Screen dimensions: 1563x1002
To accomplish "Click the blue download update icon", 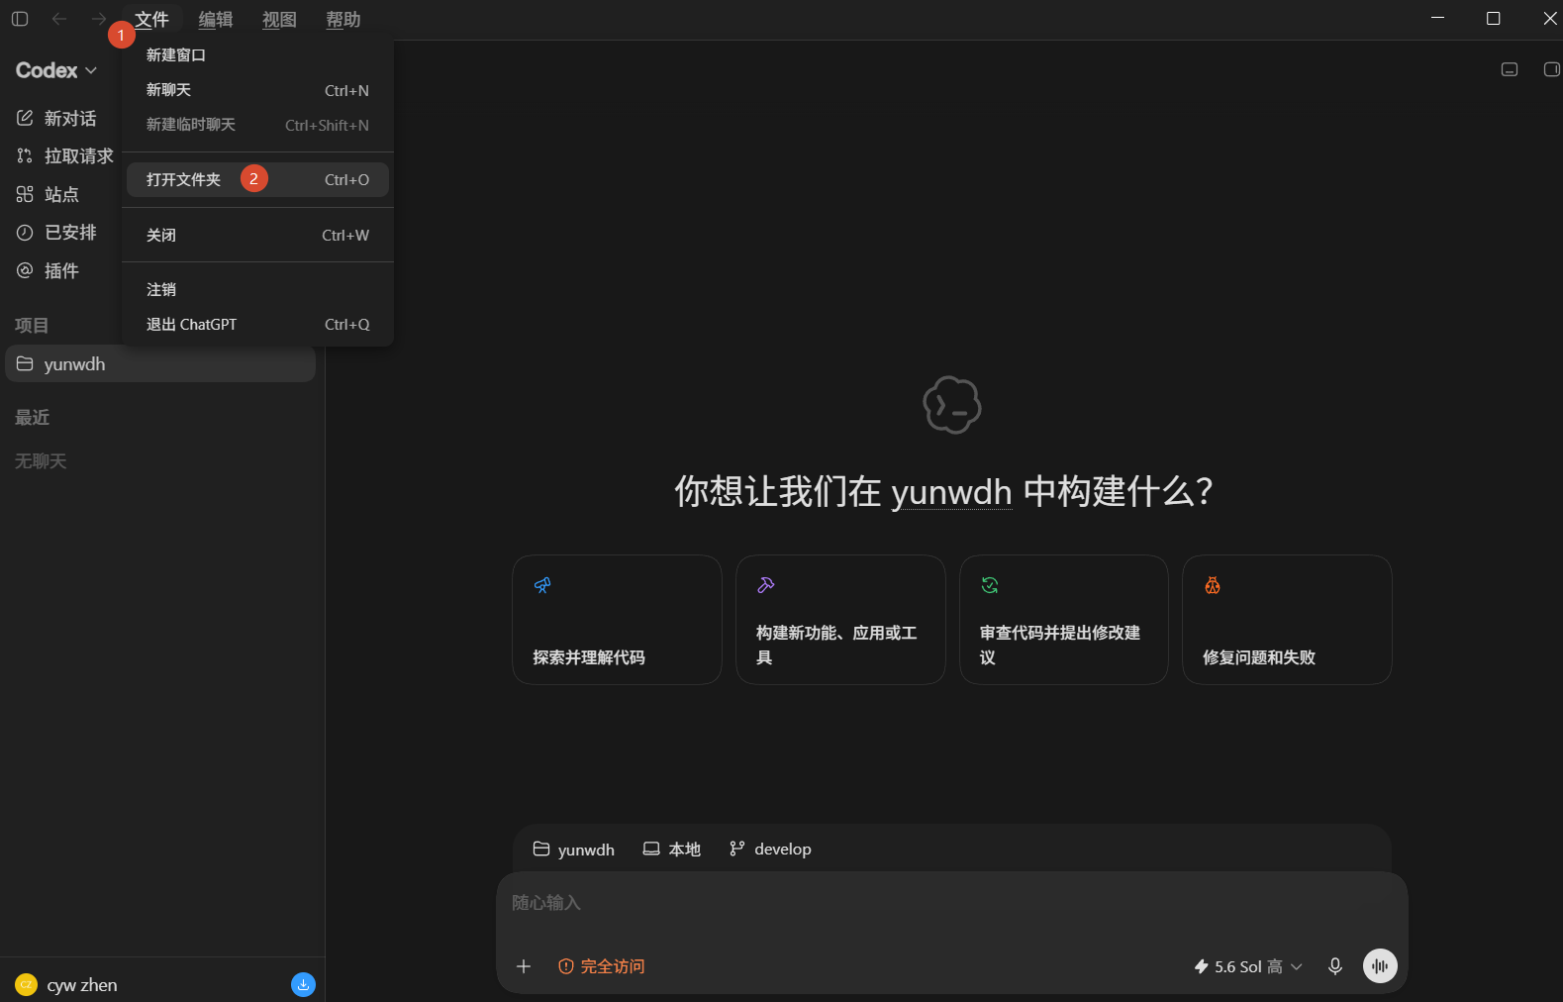I will click(x=303, y=984).
